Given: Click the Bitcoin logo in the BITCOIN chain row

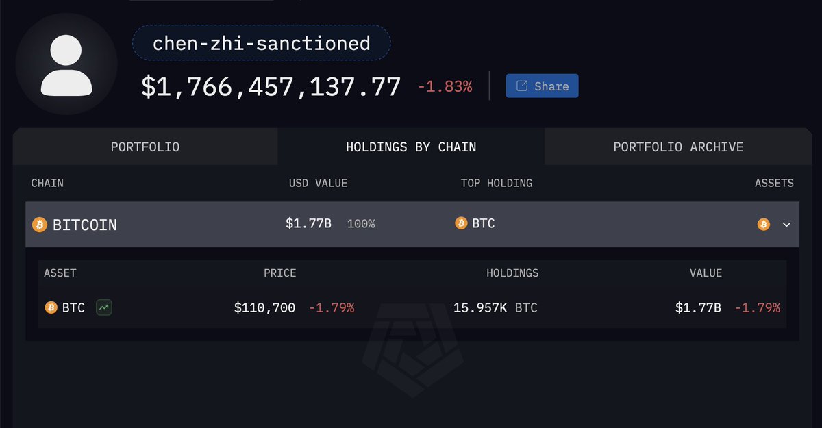Looking at the screenshot, I should click(40, 225).
